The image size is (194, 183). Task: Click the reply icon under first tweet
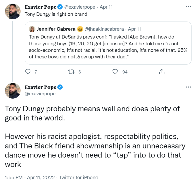28,72
